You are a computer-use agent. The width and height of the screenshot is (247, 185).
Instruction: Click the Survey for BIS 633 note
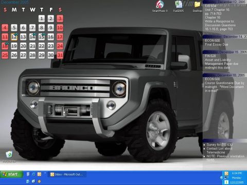220,144
